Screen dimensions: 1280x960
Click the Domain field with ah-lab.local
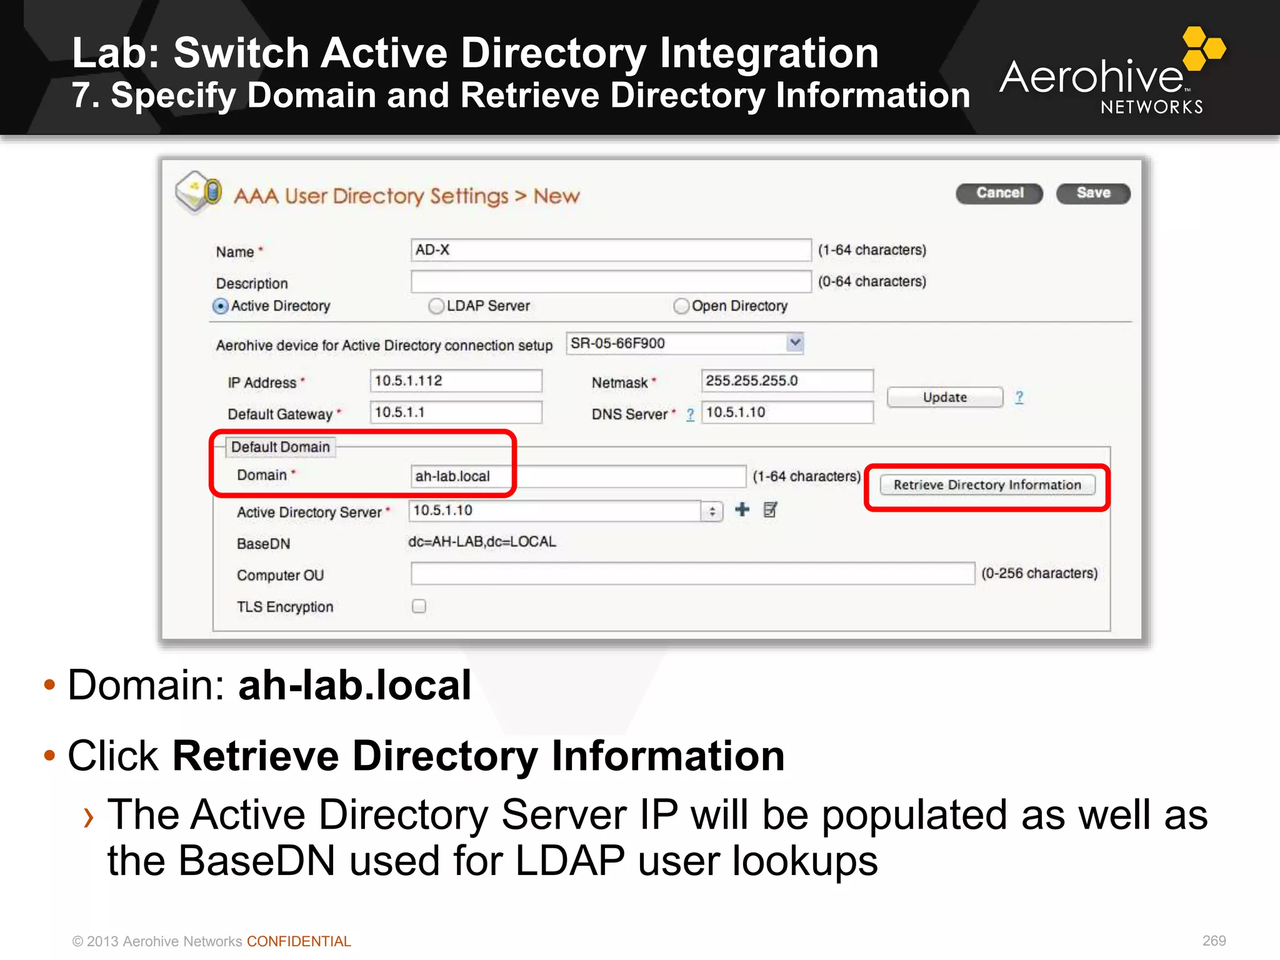coord(578,476)
